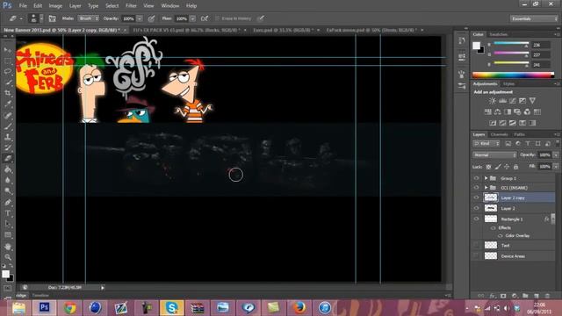This screenshot has width=562, height=316.
Task: Hide the CC1 (INSANE) group
Action: click(x=476, y=187)
